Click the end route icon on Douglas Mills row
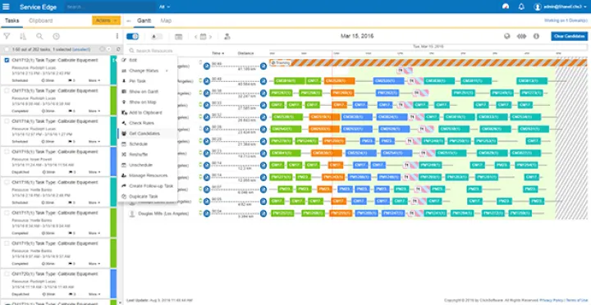591x305 pixels. tap(263, 214)
